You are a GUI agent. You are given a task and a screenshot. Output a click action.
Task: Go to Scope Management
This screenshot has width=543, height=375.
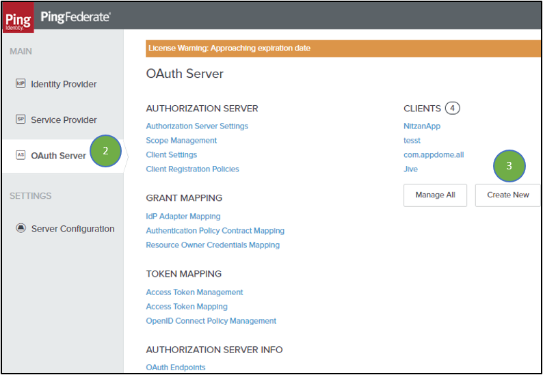[181, 141]
